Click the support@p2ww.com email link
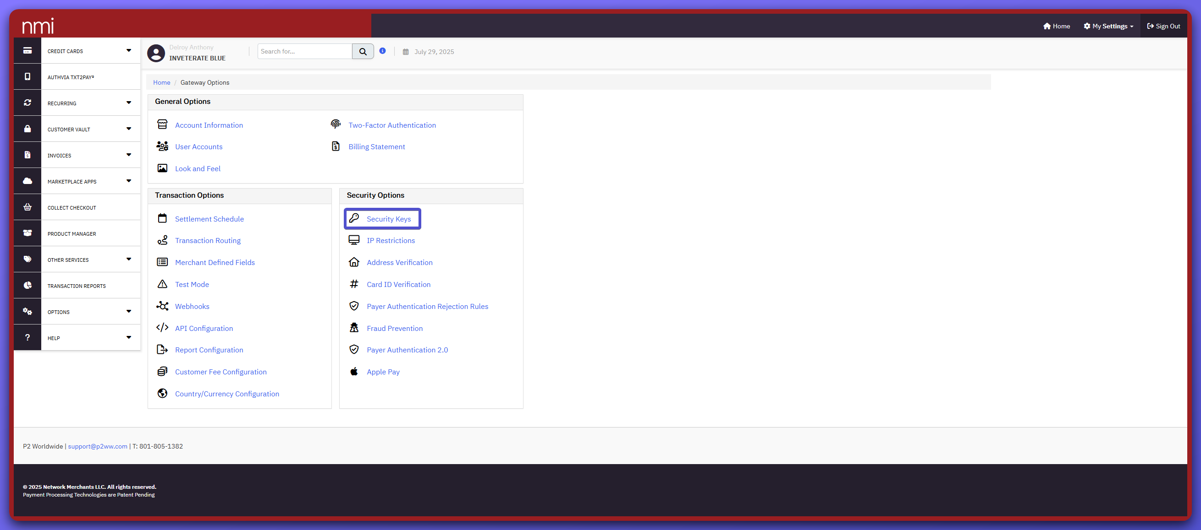 pos(98,446)
